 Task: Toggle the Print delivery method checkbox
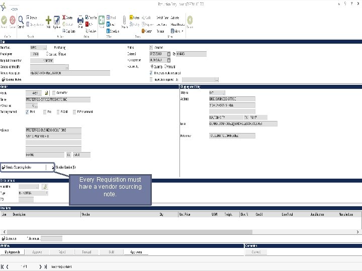point(27,112)
